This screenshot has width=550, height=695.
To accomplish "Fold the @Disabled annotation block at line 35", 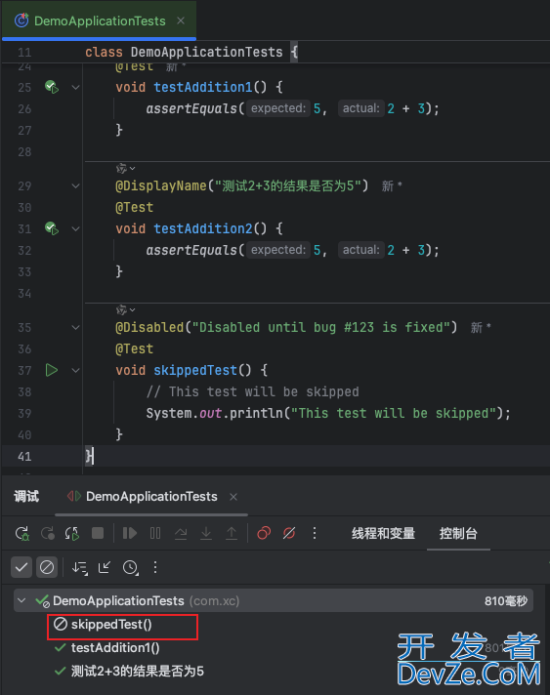I will pos(76,328).
